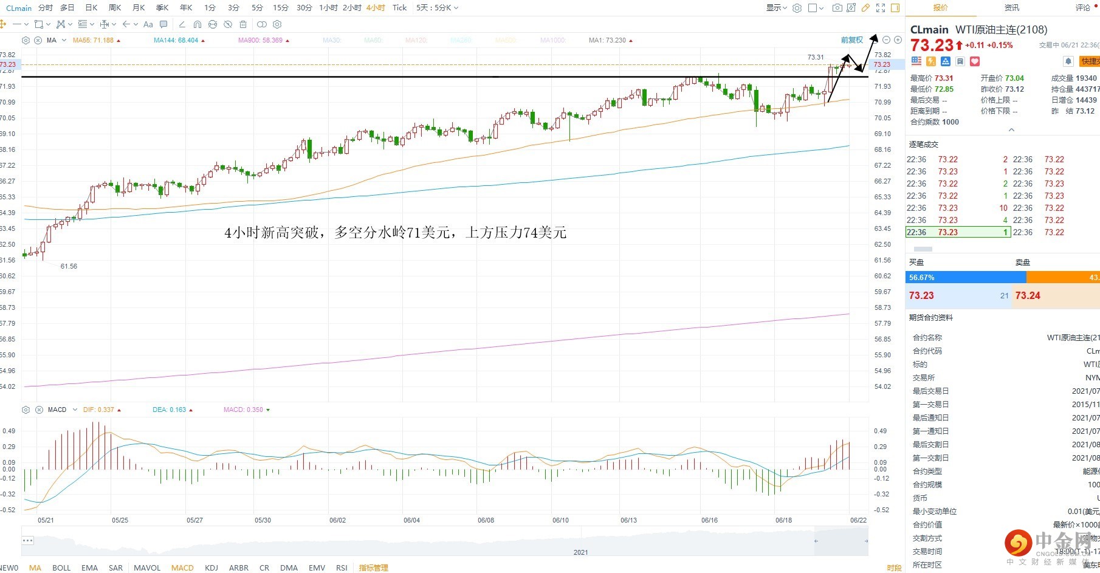Add CLmain to favorites with heart icon

[x=975, y=61]
